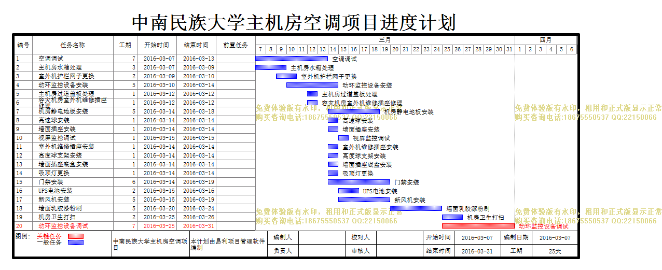Viewport: 662px width, 270px height.
Task: Click the 负责人 label in the footer
Action: click(283, 251)
